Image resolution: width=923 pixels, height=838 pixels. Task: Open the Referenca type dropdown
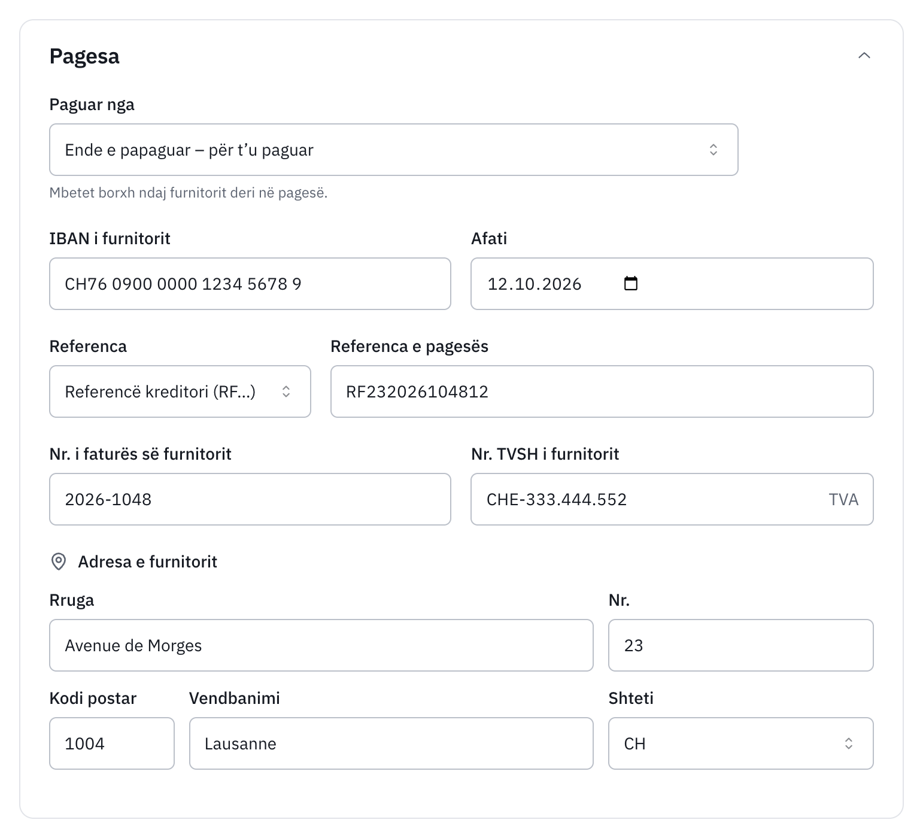point(180,391)
